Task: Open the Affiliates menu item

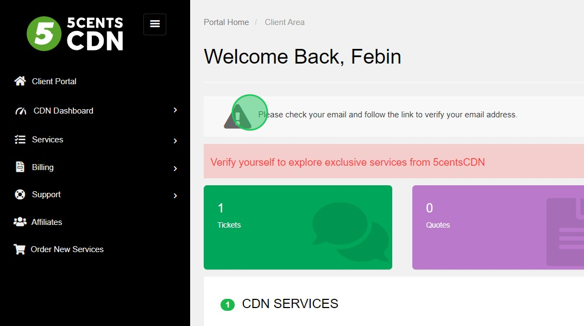Action: coord(47,222)
